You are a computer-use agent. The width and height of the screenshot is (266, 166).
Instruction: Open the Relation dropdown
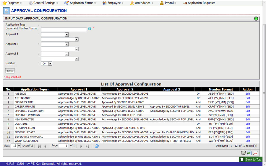tap(50, 64)
